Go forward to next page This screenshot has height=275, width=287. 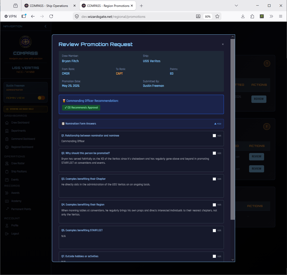pyautogui.click(x=42, y=17)
